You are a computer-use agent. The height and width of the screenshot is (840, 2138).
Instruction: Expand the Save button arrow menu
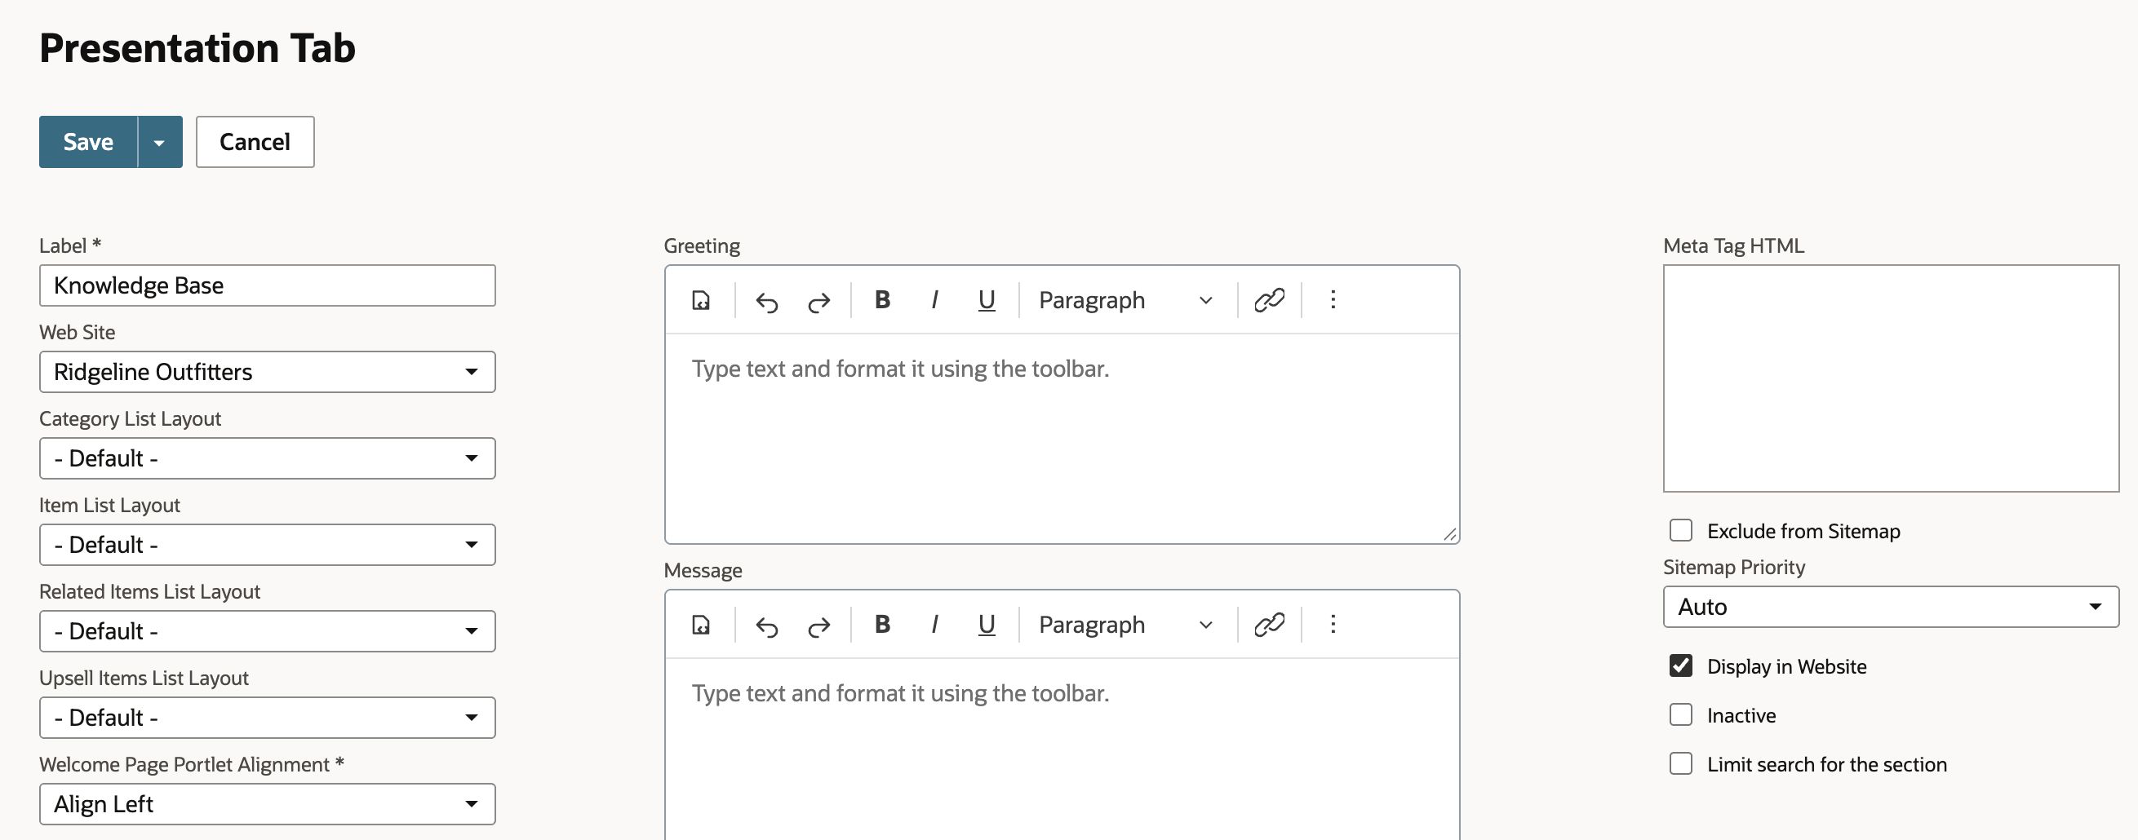159,142
